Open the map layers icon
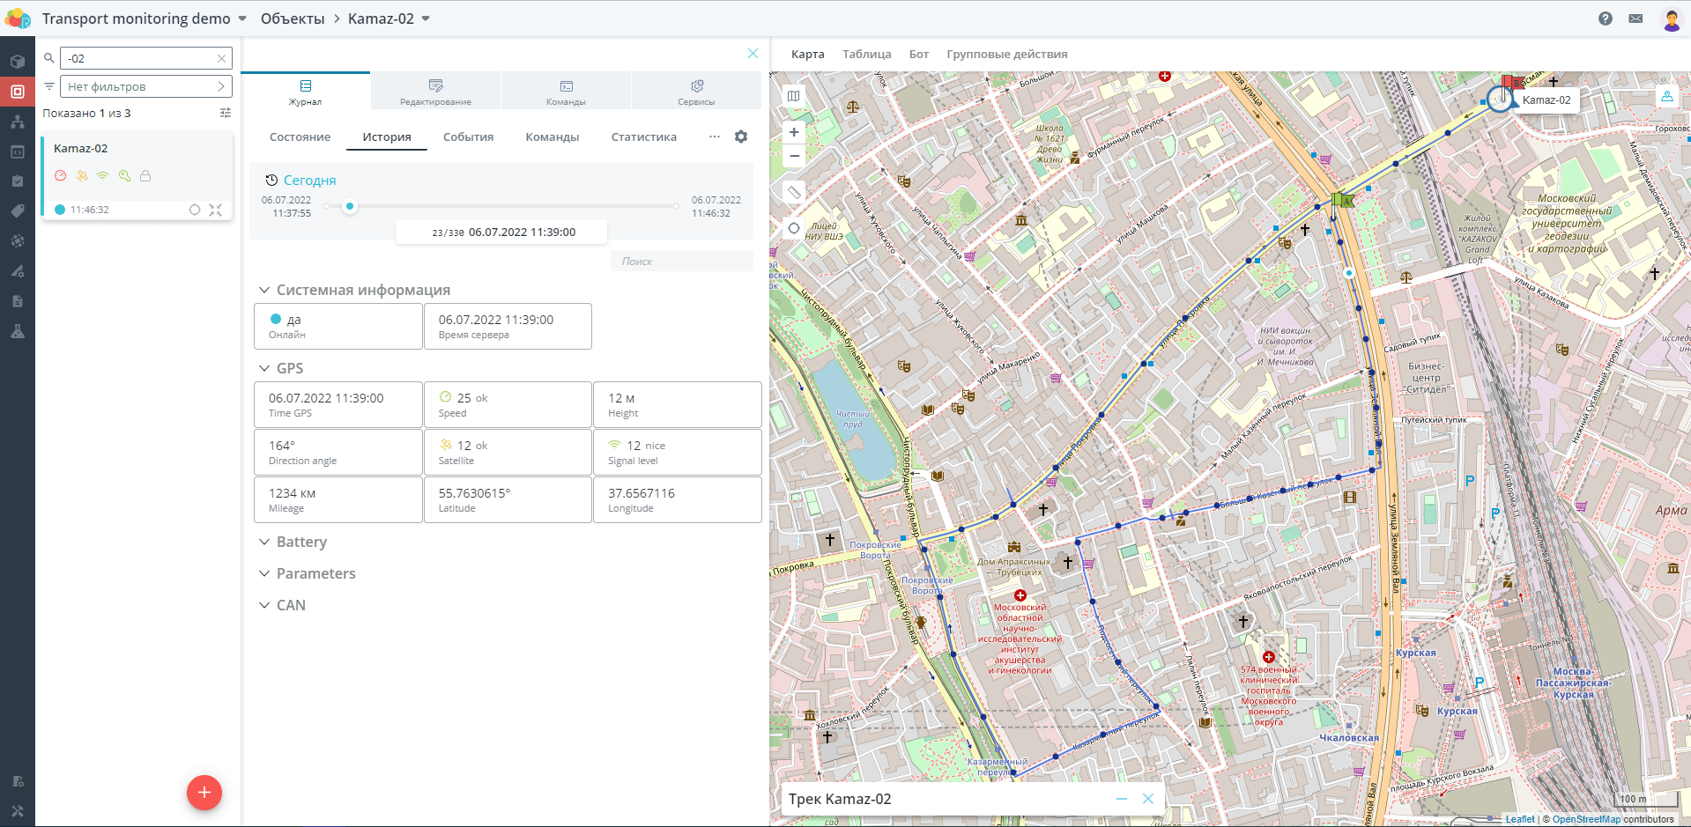The image size is (1691, 827). click(794, 96)
